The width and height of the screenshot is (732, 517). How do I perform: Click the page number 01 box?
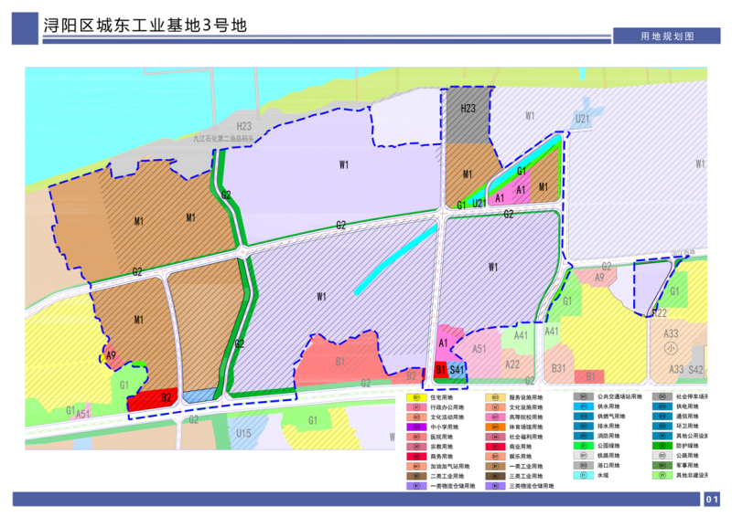click(713, 499)
